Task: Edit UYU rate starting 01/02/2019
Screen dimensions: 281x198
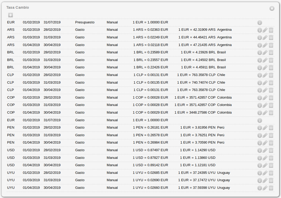Action: (x=265, y=173)
